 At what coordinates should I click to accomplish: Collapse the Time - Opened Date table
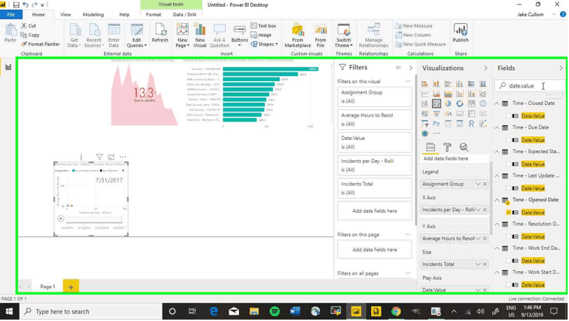tap(497, 200)
